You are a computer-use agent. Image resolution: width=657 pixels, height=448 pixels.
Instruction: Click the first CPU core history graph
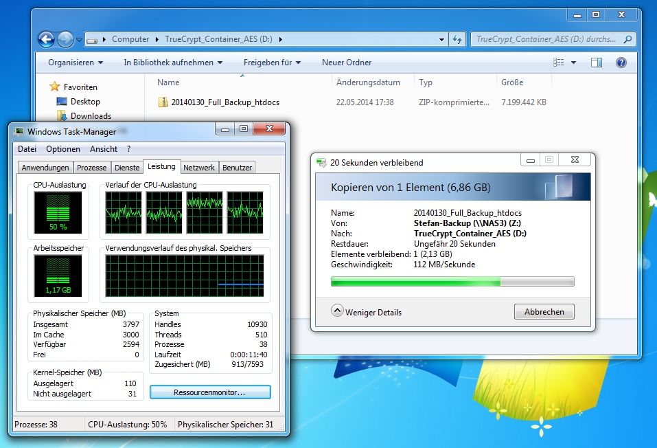coord(124,213)
